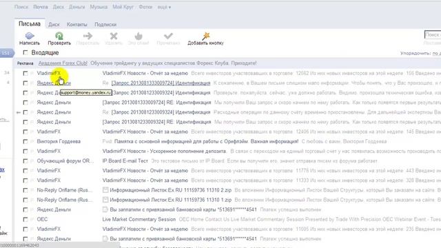The image size is (441, 248).
Task: Open Информационный Листок 11310 2.zip email subject
Action: [x=171, y=190]
